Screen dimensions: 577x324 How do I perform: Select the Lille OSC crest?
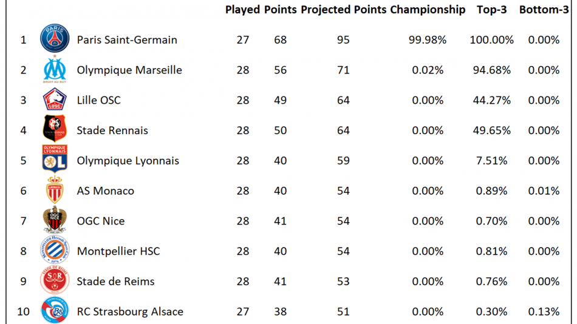(x=55, y=100)
